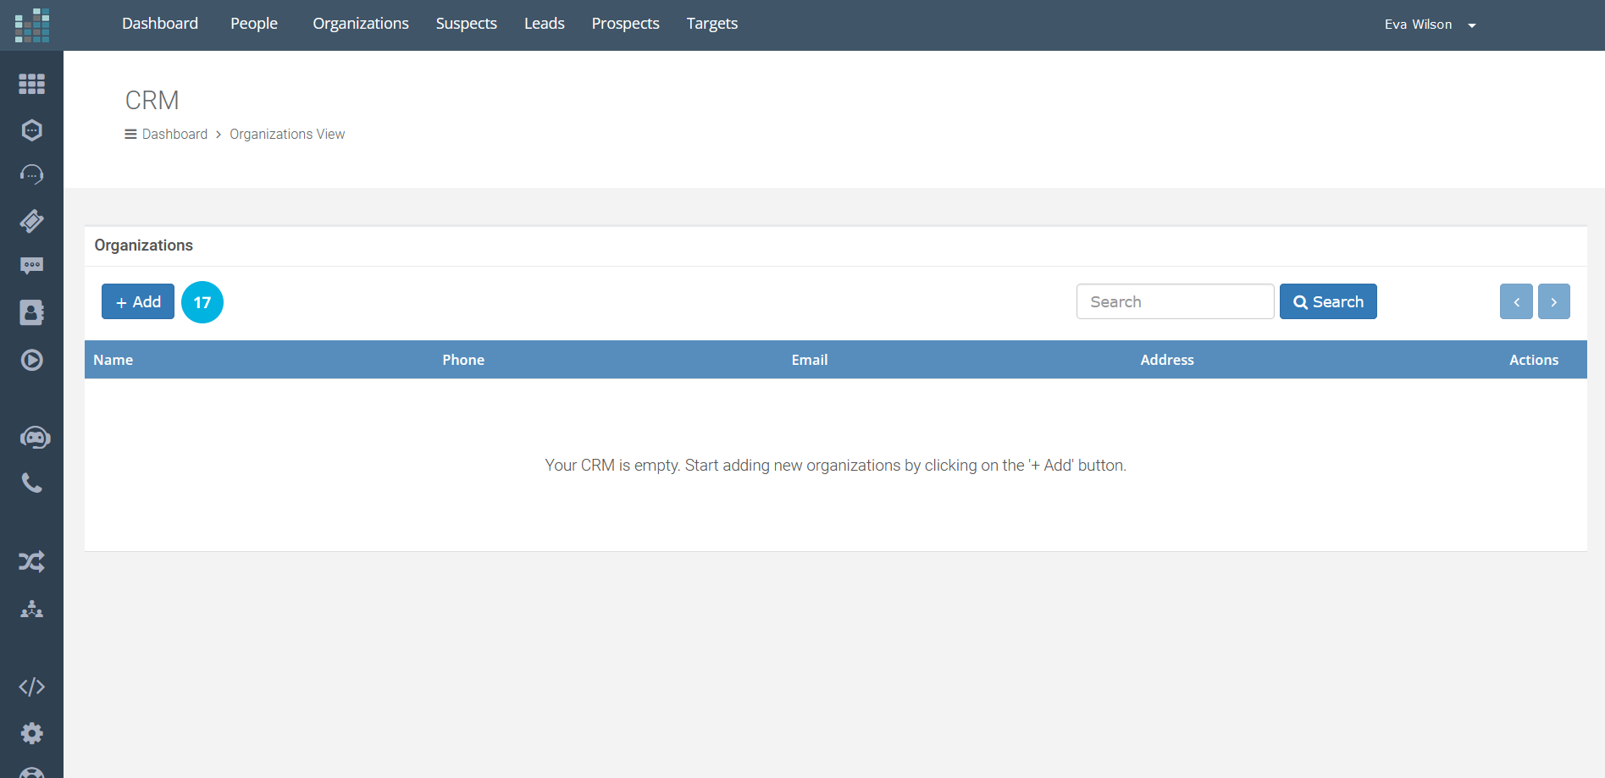Open the ticket icon in sidebar

pos(32,221)
